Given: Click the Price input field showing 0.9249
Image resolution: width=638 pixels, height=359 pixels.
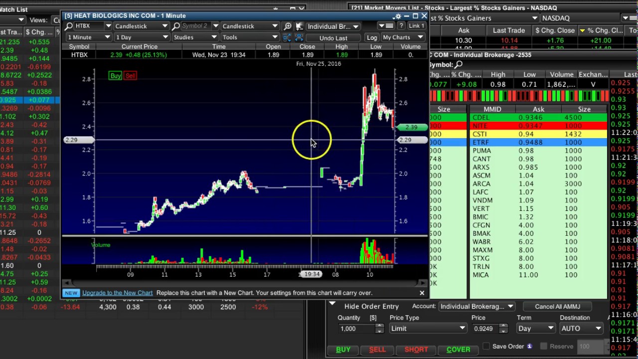Looking at the screenshot, I should coord(485,329).
